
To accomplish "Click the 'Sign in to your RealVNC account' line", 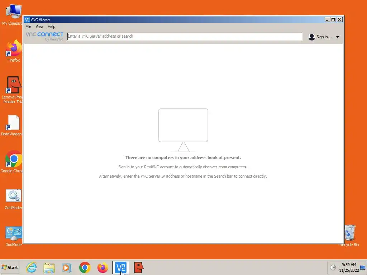I will (x=183, y=167).
